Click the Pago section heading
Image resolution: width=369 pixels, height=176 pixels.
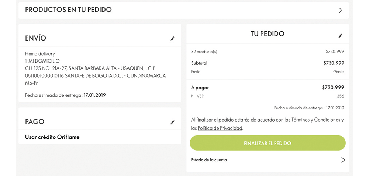tap(35, 122)
